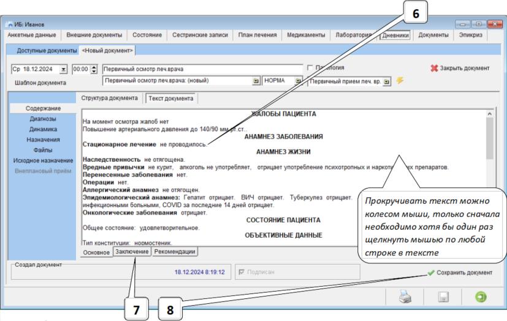Select Диагнозы in the left sidebar
This screenshot has height=321, width=507.
pos(43,119)
